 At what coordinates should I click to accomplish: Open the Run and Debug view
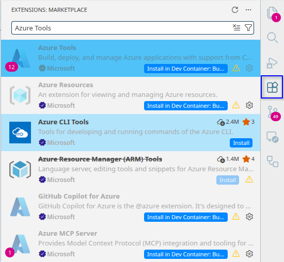tap(272, 63)
